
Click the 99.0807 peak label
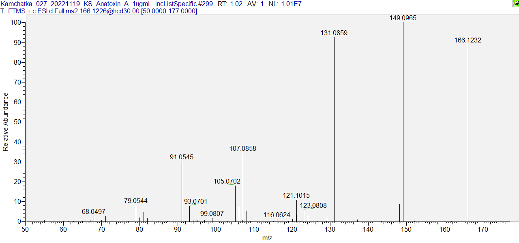click(x=212, y=213)
